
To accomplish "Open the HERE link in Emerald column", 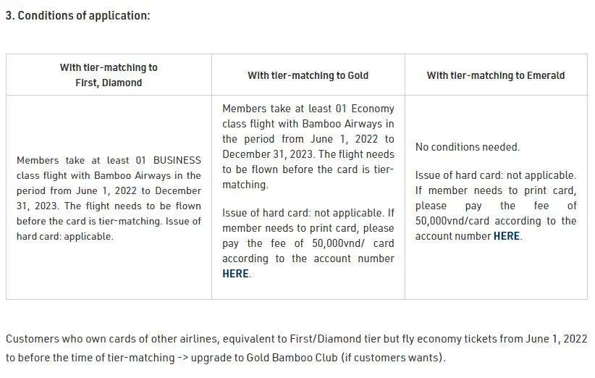I will pos(507,236).
